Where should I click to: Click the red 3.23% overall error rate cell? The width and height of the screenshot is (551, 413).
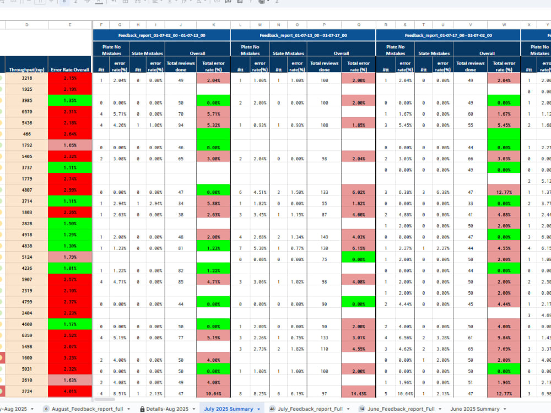(x=70, y=358)
